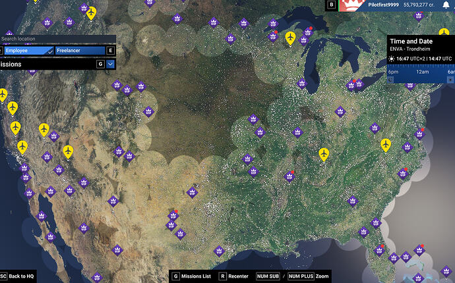This screenshot has width=455, height=283.
Task: Toggle the Employee filter on
Action: click(29, 51)
